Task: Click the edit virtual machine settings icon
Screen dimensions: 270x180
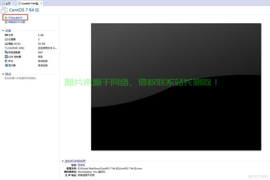Action: pos(6,22)
